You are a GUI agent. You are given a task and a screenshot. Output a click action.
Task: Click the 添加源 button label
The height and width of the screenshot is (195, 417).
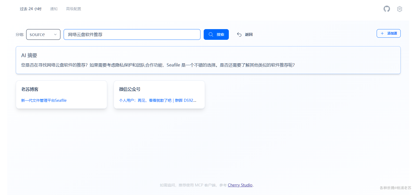click(392, 33)
